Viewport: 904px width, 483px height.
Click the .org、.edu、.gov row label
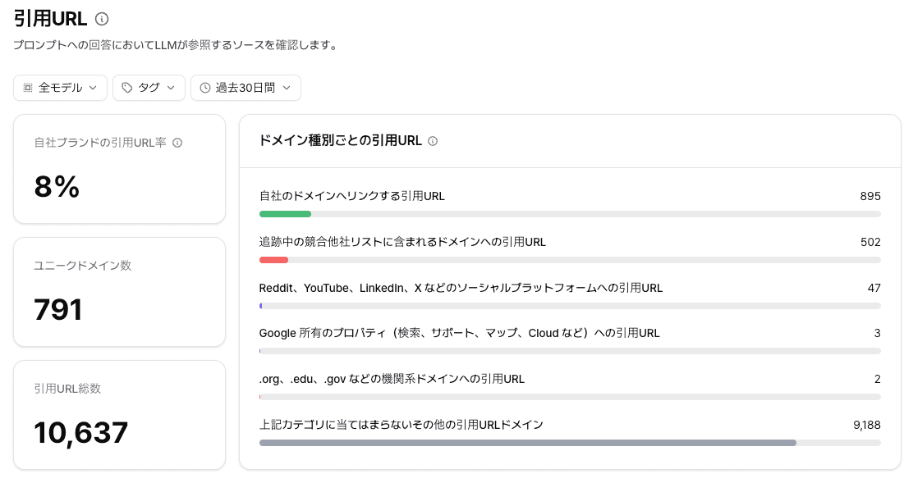pyautogui.click(x=392, y=379)
